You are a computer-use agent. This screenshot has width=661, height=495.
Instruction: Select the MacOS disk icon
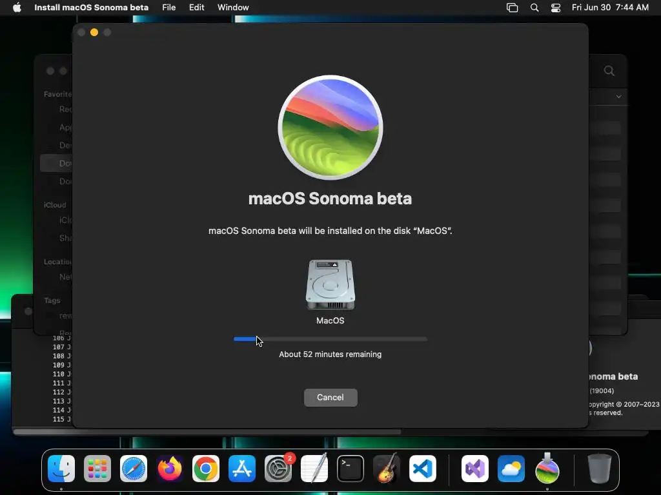coord(330,284)
